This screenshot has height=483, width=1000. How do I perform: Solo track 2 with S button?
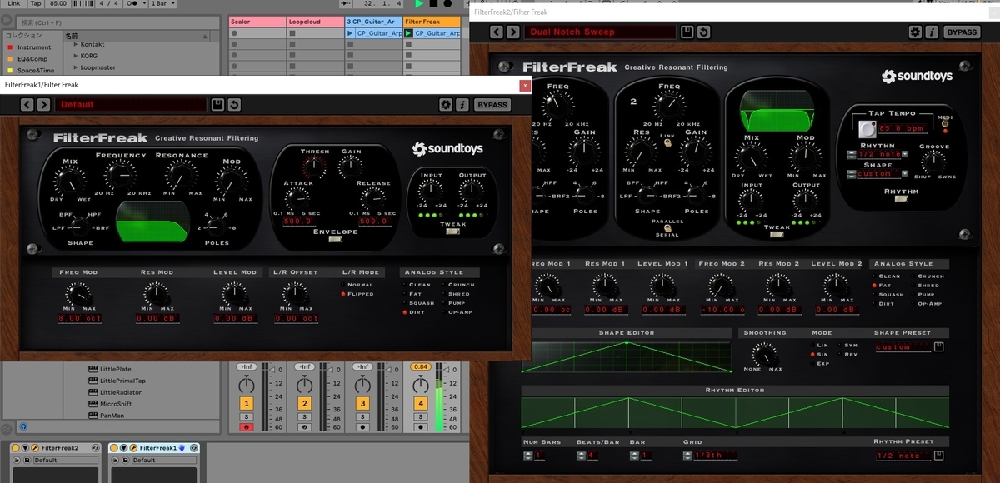(x=304, y=416)
